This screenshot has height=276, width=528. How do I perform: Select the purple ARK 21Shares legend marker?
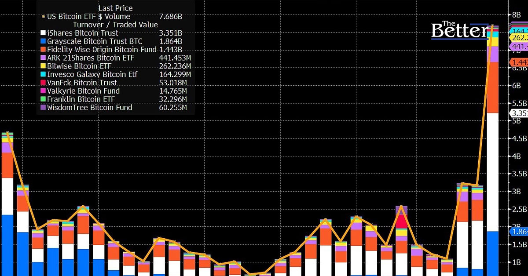pos(43,58)
